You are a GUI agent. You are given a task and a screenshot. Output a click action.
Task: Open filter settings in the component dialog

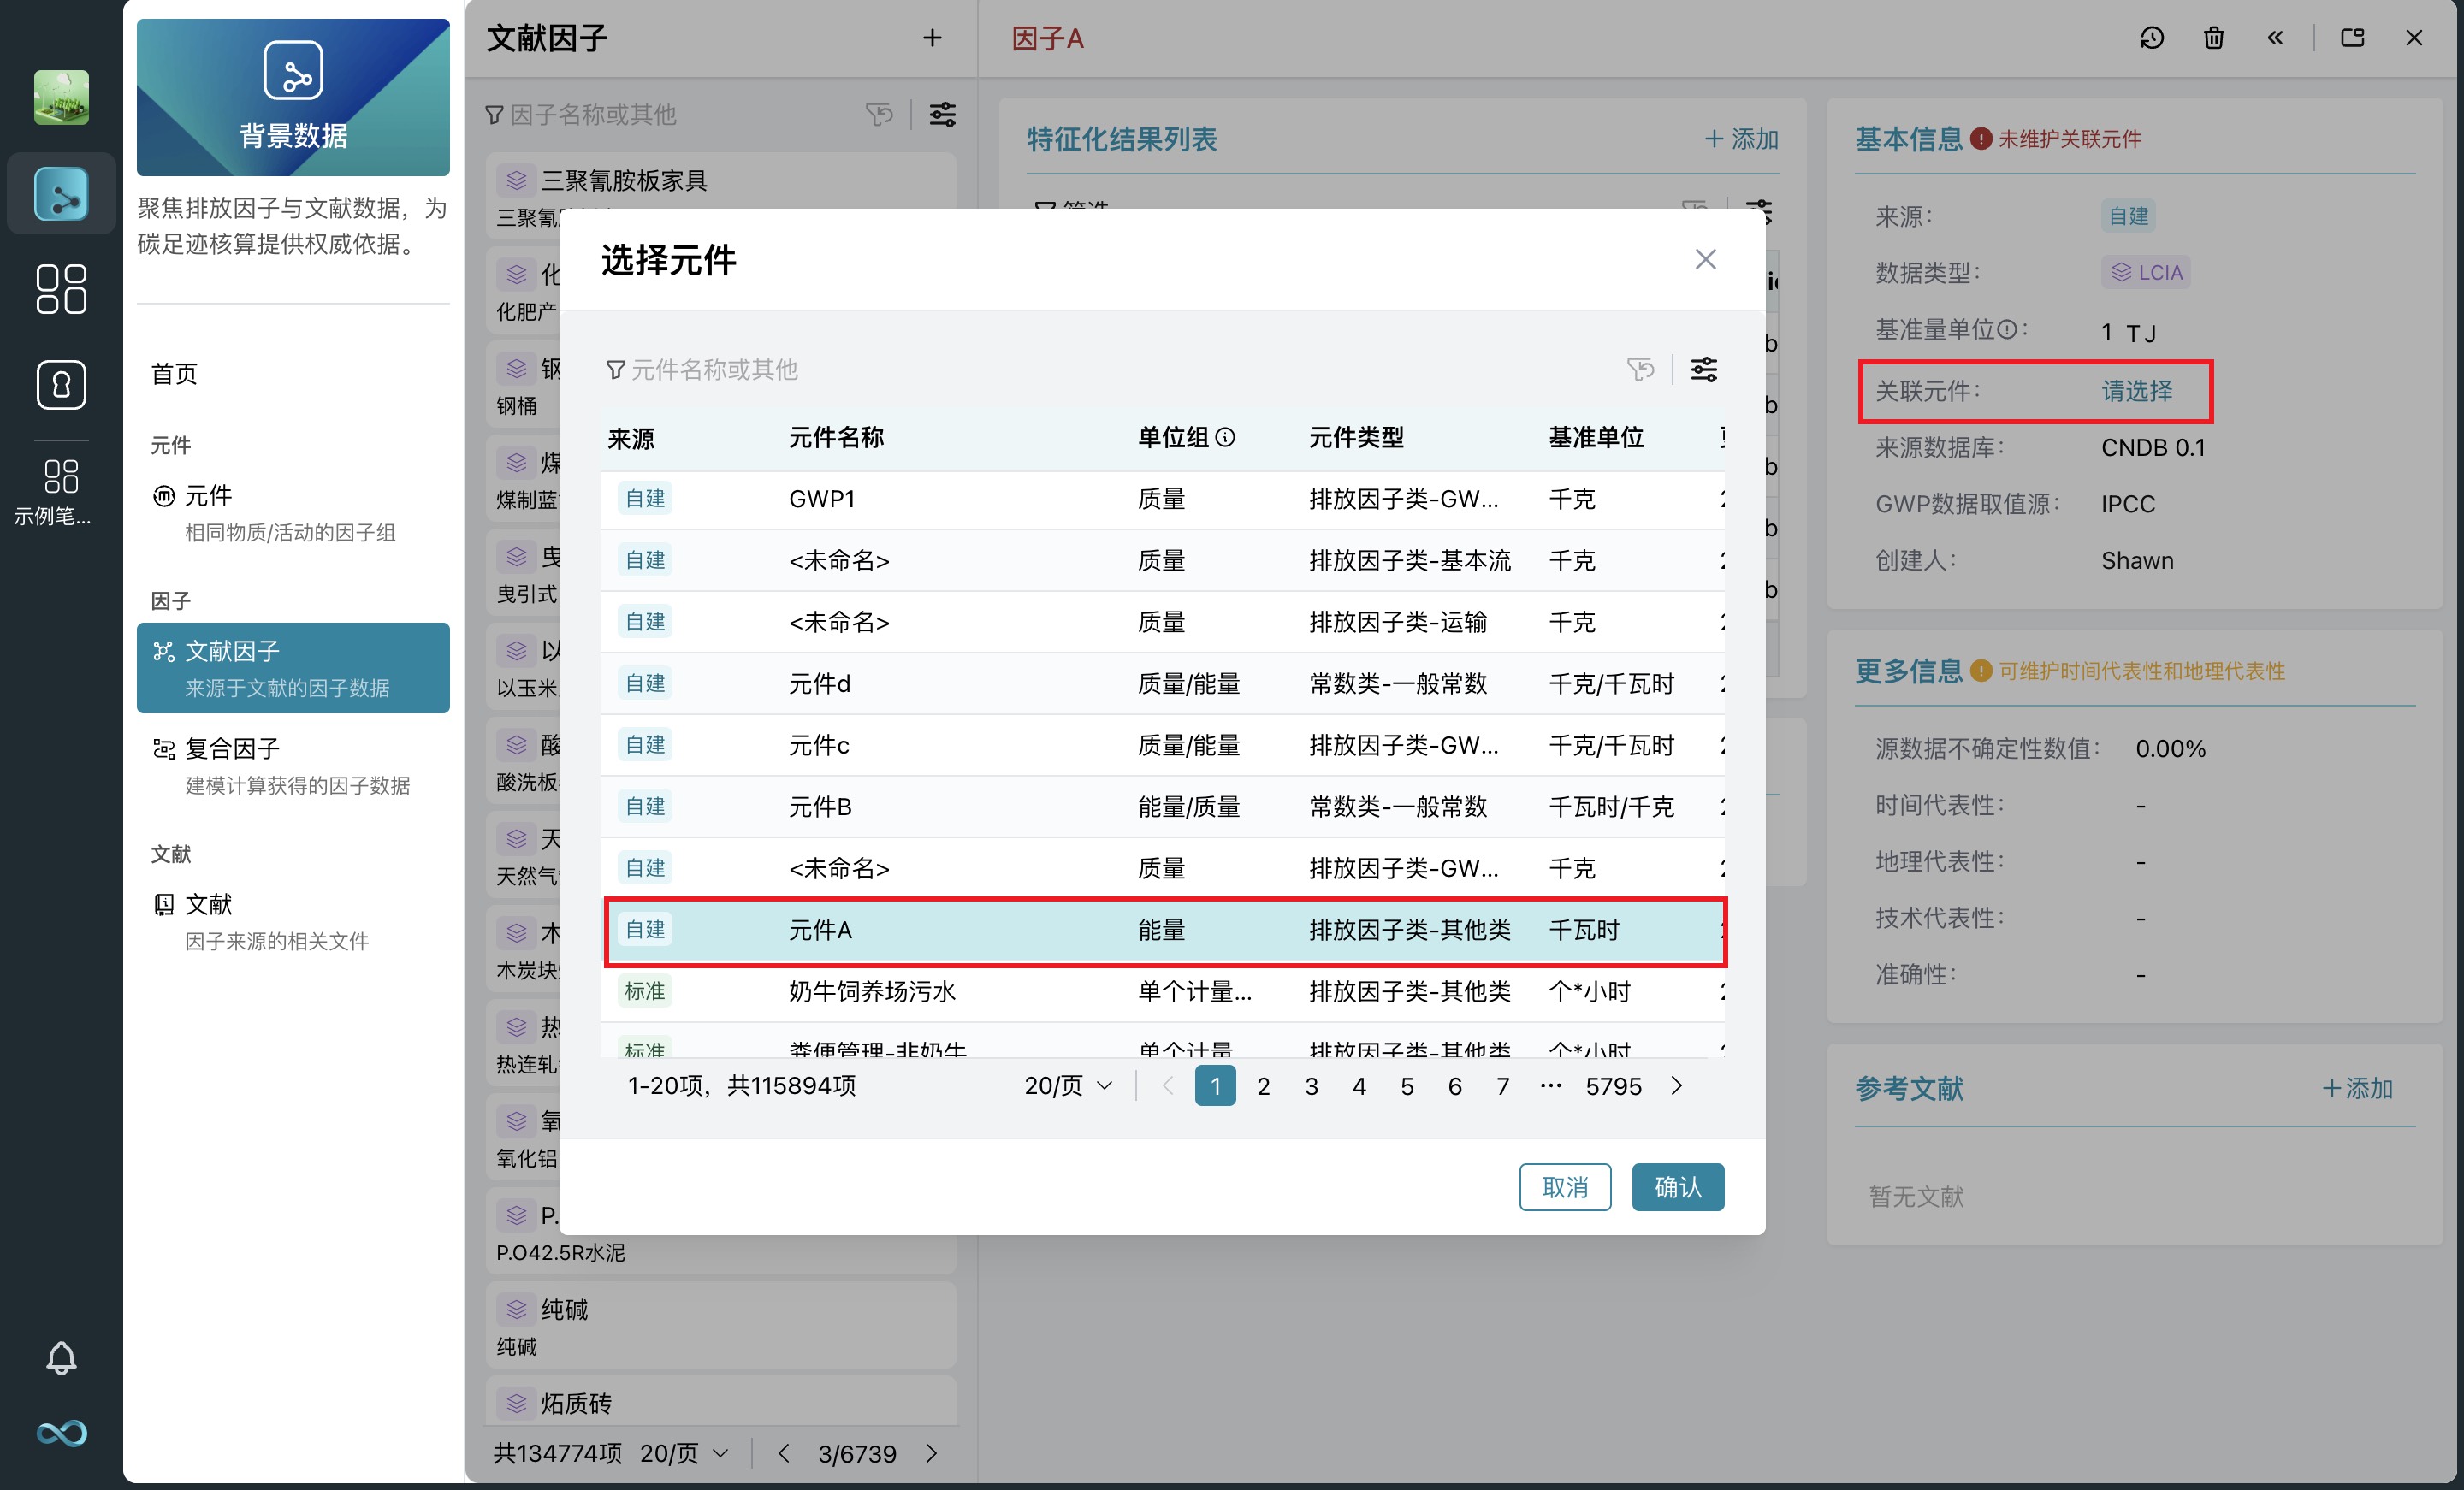(x=1703, y=370)
